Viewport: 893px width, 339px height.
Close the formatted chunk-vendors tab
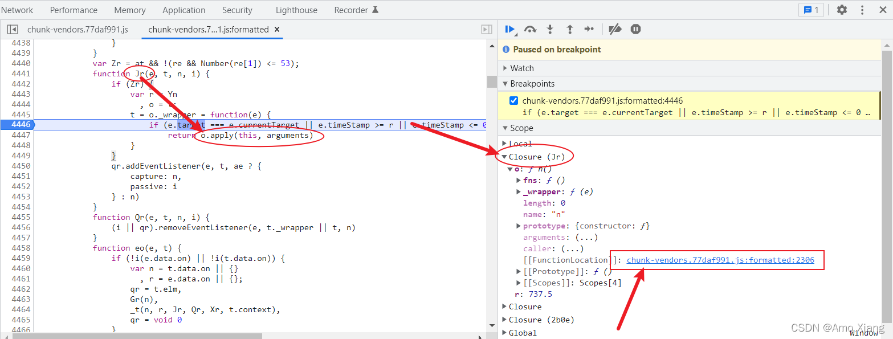(x=277, y=30)
